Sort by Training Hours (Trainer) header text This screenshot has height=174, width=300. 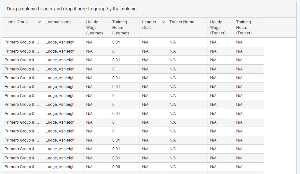click(244, 27)
